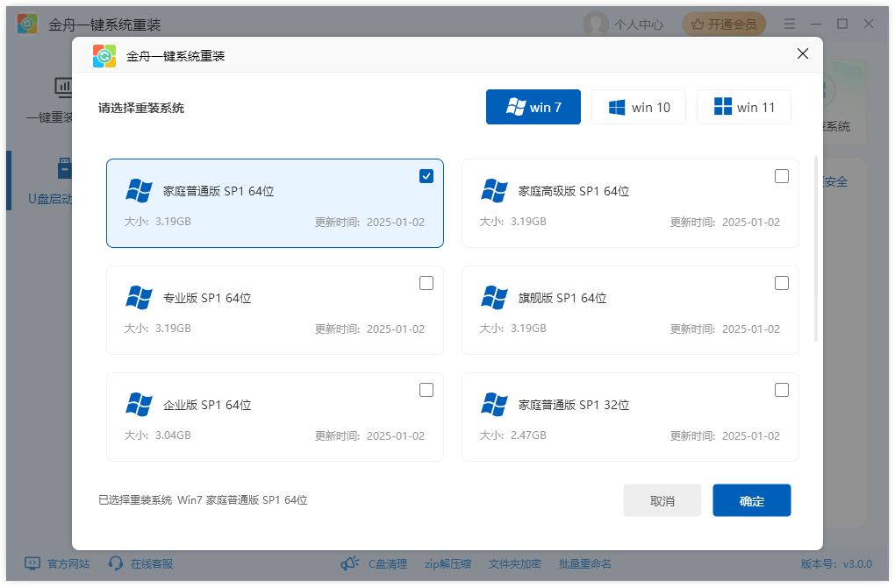Click the 已选择重装系统 status text

(203, 499)
